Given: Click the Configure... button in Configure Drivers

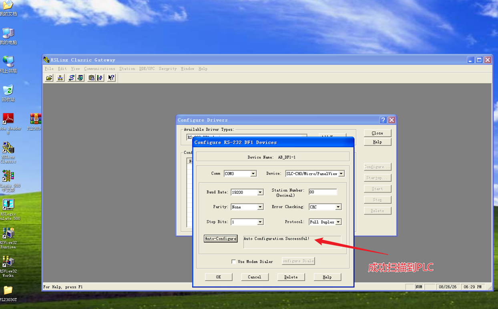Looking at the screenshot, I should click(378, 167).
